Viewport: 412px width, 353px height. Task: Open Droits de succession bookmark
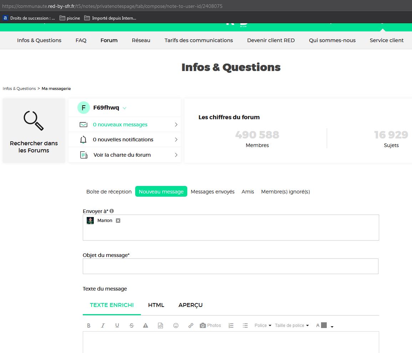(x=29, y=18)
